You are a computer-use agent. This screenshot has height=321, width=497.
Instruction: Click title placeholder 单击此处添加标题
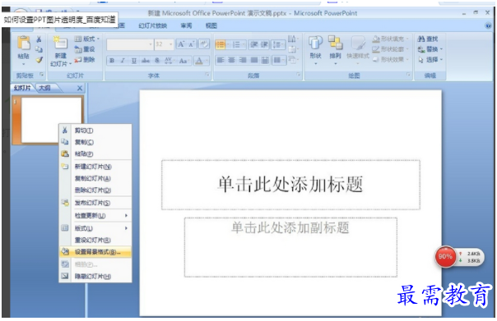click(x=290, y=185)
